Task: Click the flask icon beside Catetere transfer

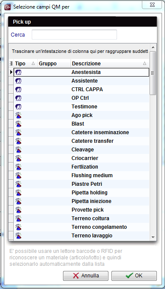Action: [18, 141]
